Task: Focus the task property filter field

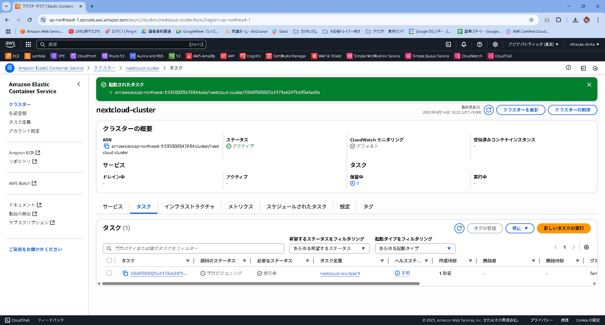Action: (193, 248)
